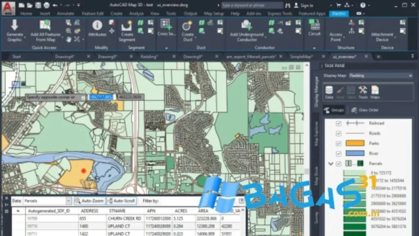Click the River blue color swatch
Screen dimensions: 419x236
tap(355, 153)
